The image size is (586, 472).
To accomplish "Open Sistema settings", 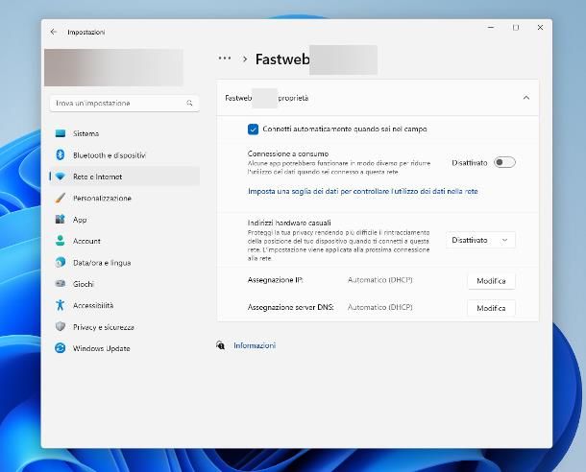I will pyautogui.click(x=125, y=133).
